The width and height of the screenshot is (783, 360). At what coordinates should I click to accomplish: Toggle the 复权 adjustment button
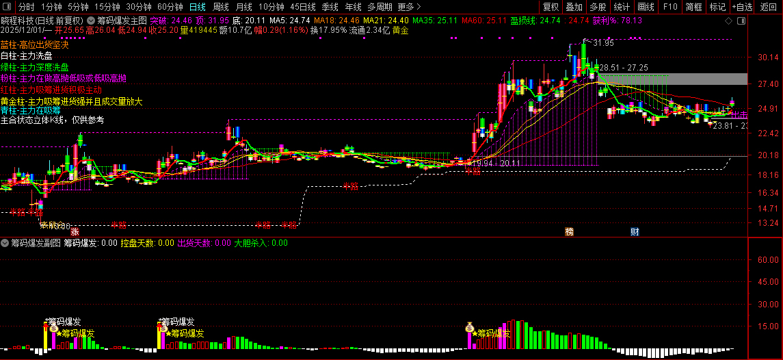550,7
